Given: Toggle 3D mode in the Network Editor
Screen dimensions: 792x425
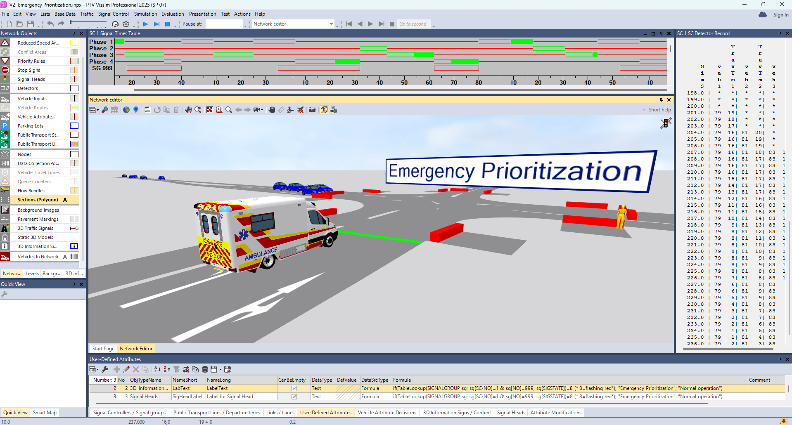Looking at the screenshot, I should (325, 110).
